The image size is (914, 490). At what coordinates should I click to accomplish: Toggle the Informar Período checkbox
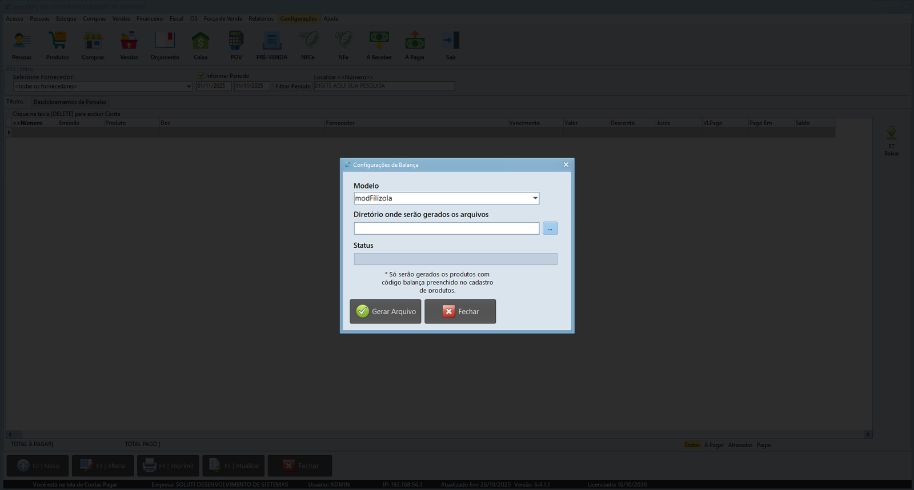[x=201, y=75]
